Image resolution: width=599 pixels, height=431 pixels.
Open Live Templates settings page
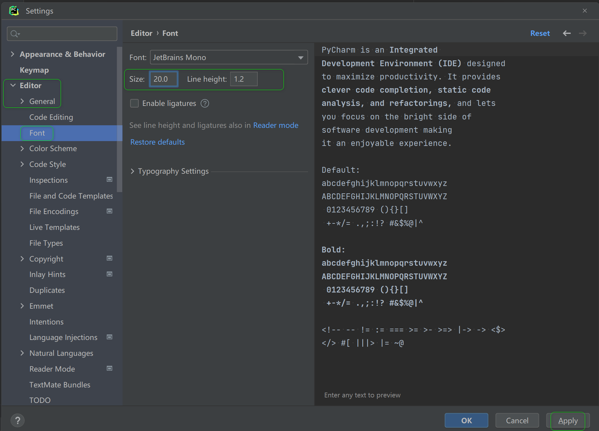pyautogui.click(x=54, y=227)
